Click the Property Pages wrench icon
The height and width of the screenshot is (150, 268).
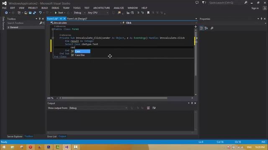click(212, 28)
